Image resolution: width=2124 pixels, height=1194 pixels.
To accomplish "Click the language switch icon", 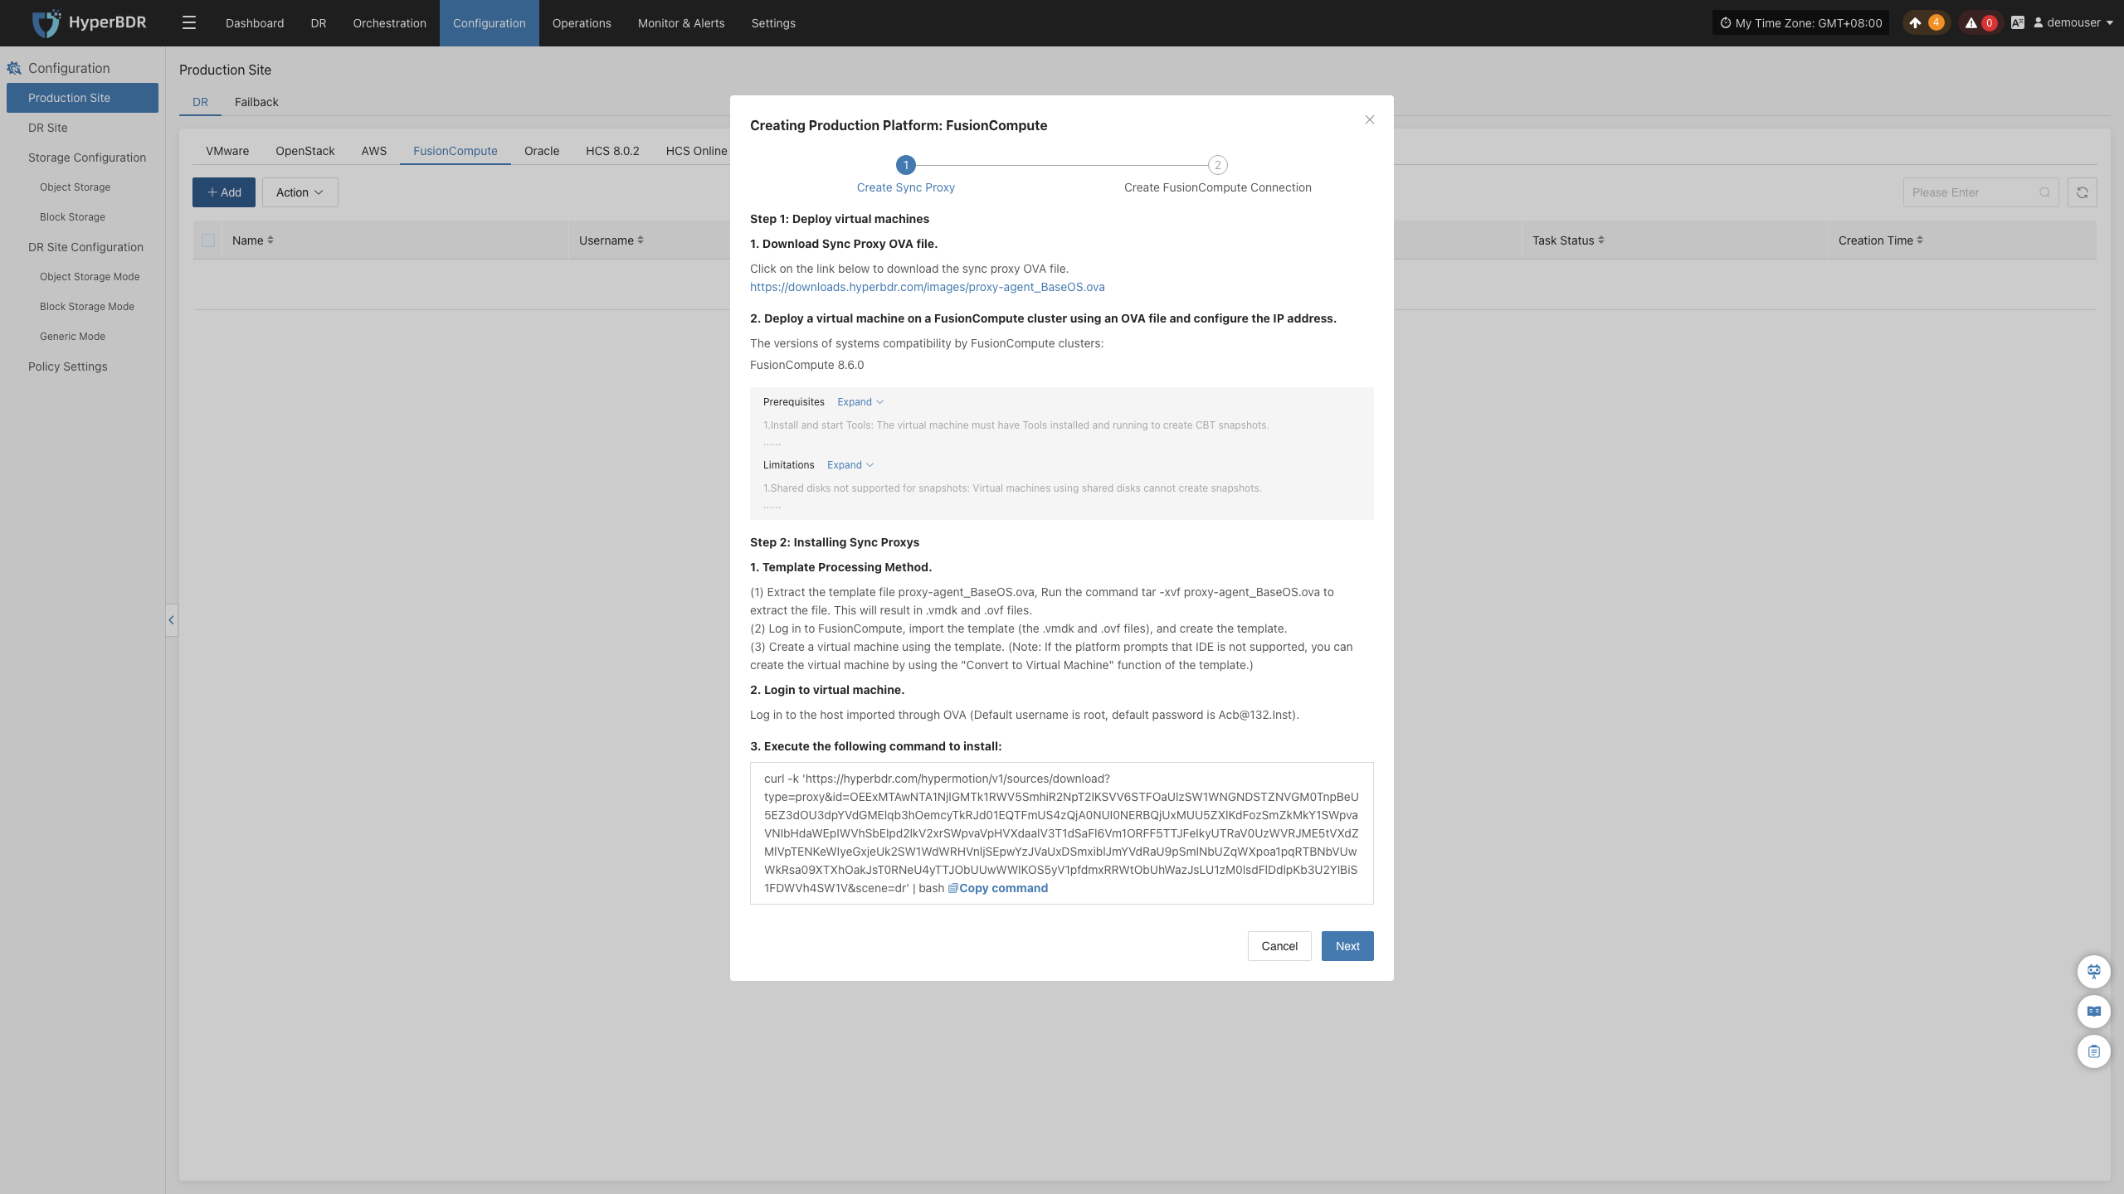I will point(2018,23).
